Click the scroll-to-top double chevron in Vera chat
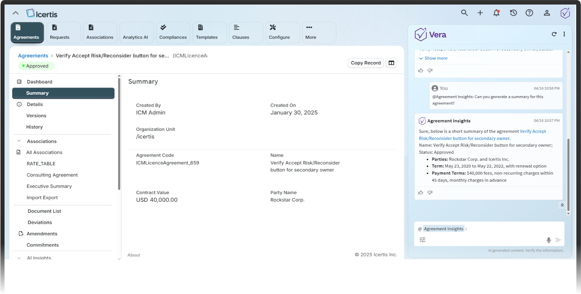The width and height of the screenshot is (581, 294). coord(562,205)
